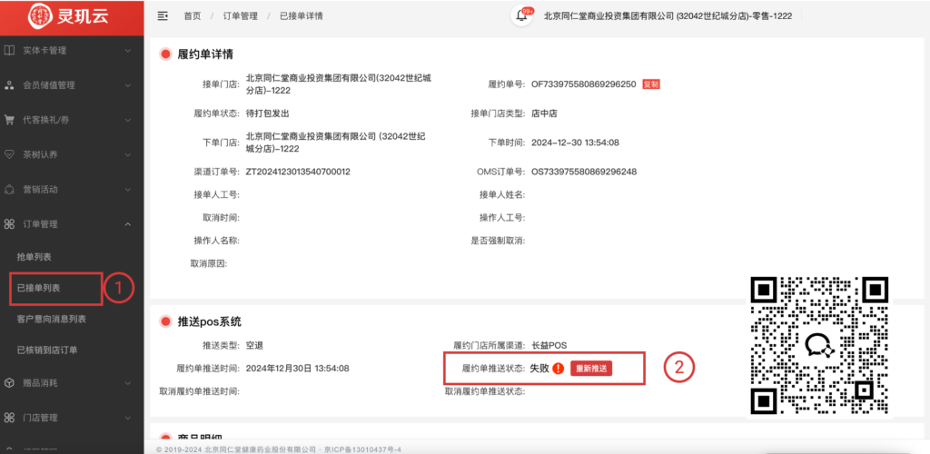Toggle the sidebar collapse icon

[x=162, y=16]
